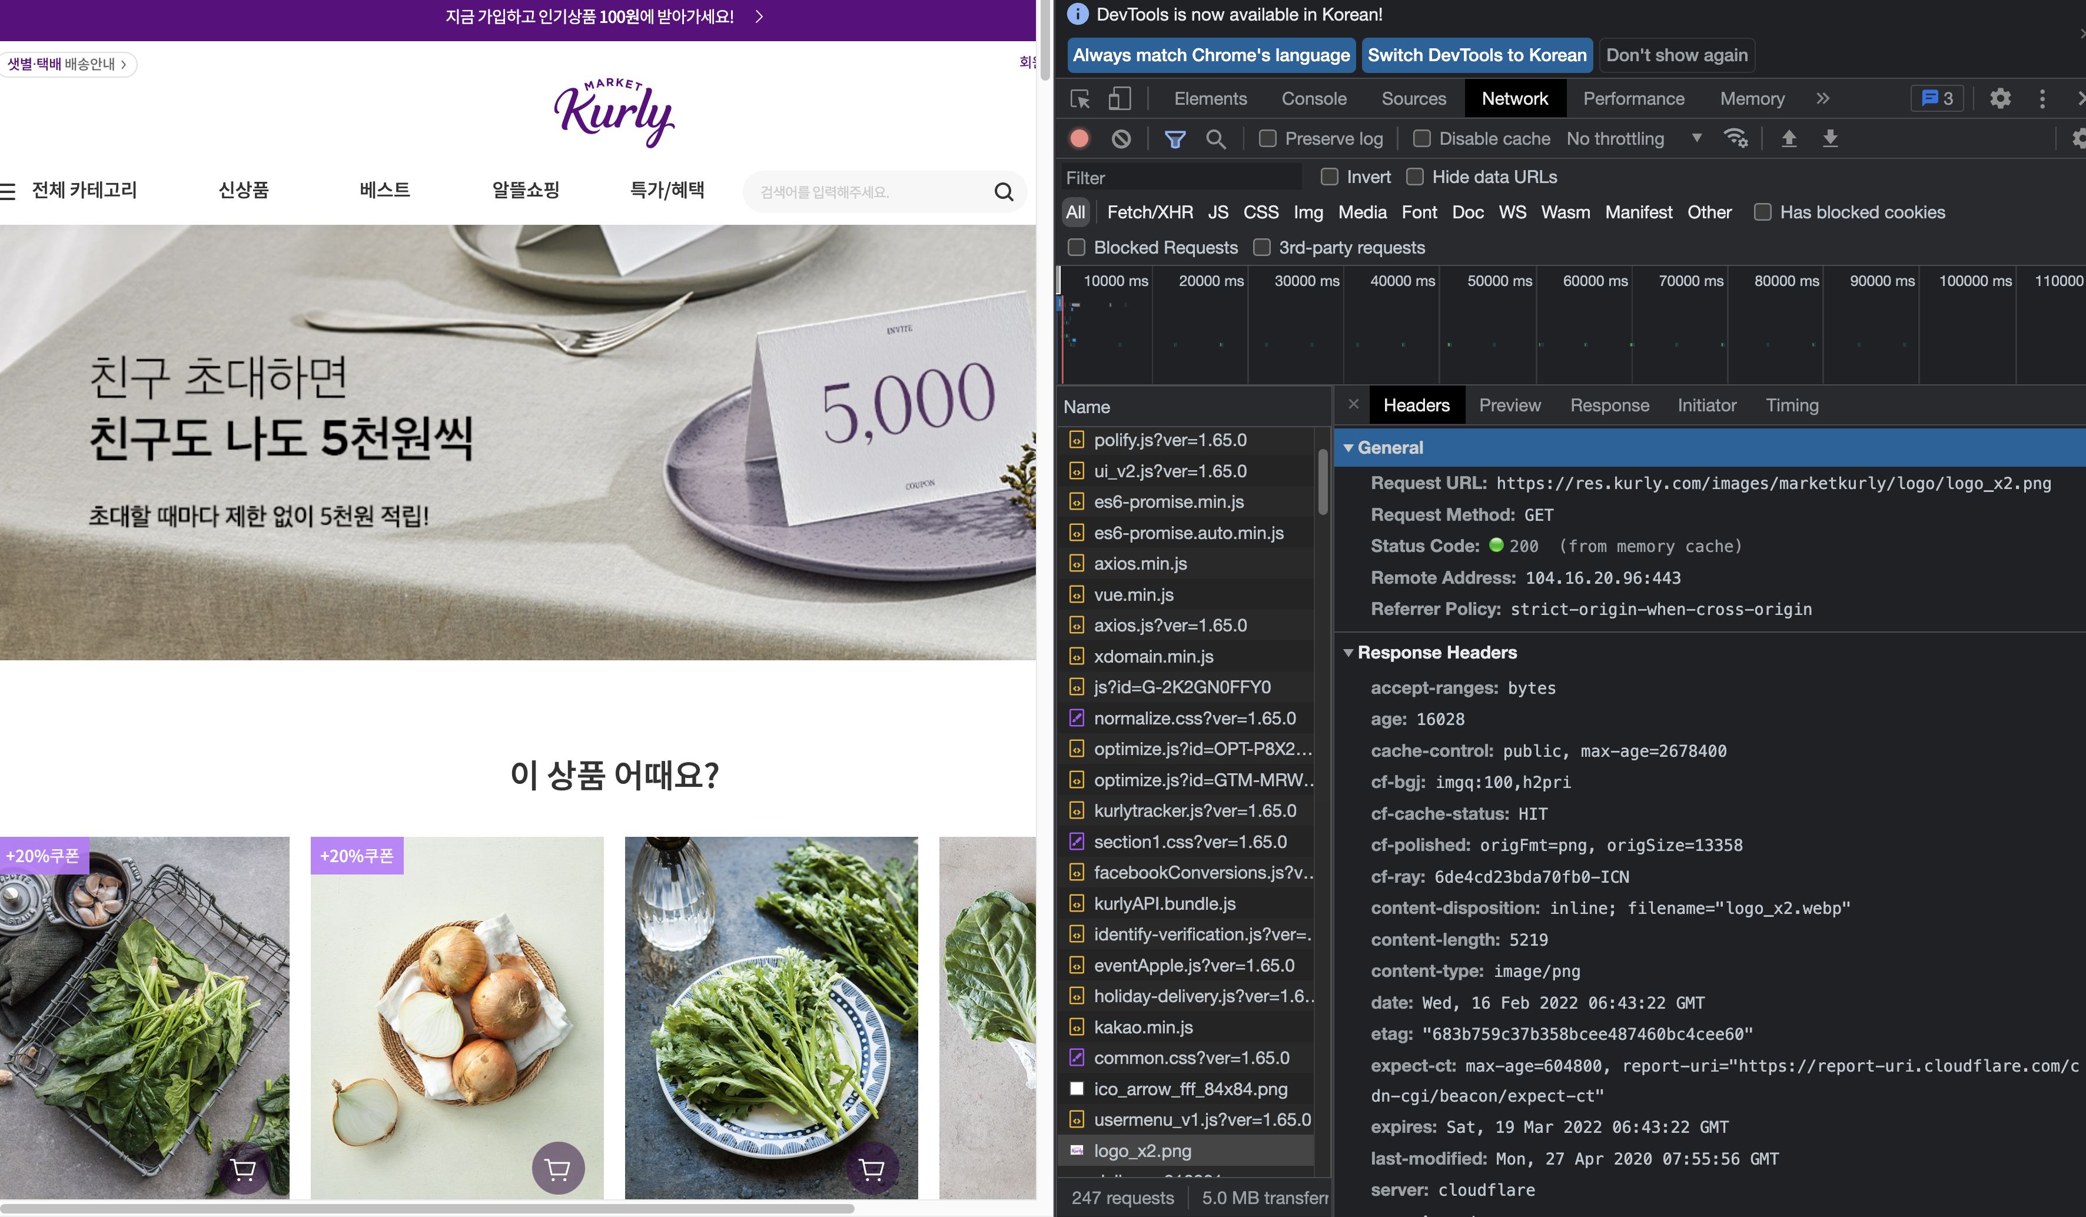Check the Disable cache option
The height and width of the screenshot is (1217, 2086).
(1421, 139)
